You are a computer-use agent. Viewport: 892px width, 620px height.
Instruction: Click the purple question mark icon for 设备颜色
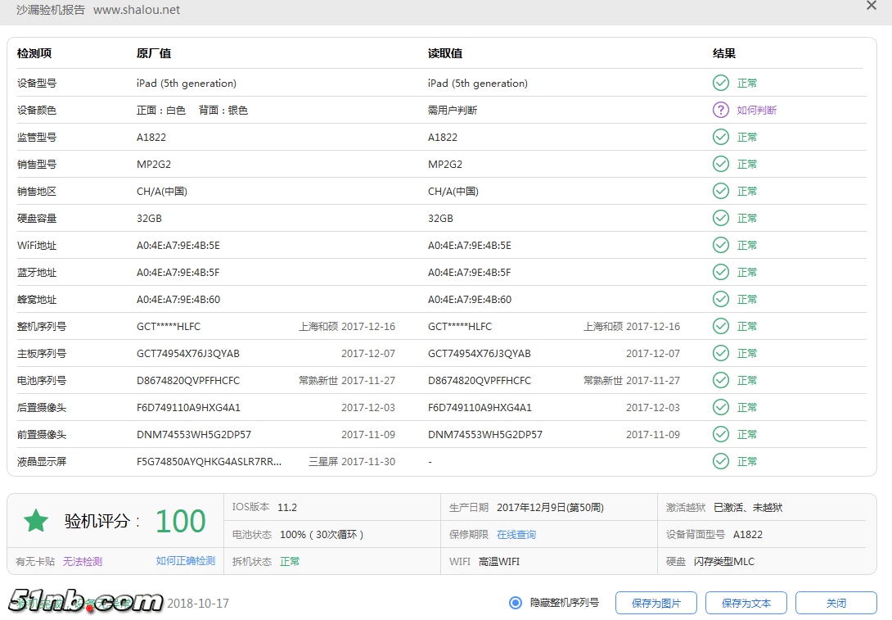pos(720,110)
